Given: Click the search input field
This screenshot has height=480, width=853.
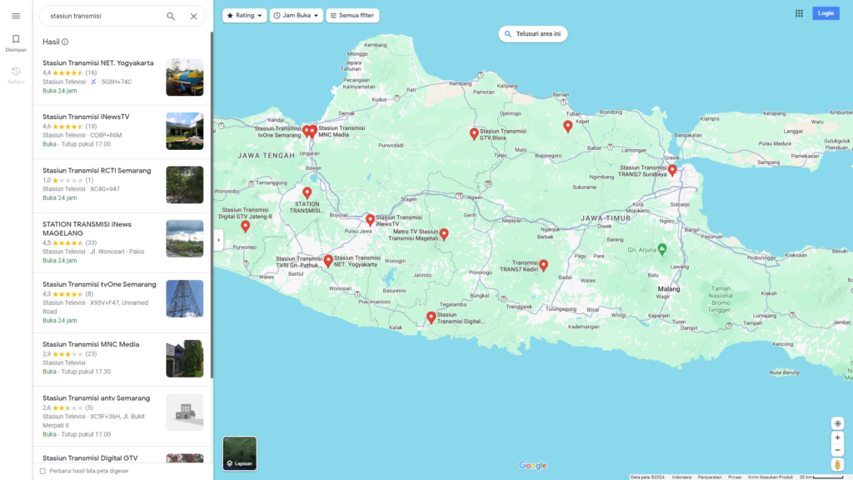Looking at the screenshot, I should click(103, 17).
